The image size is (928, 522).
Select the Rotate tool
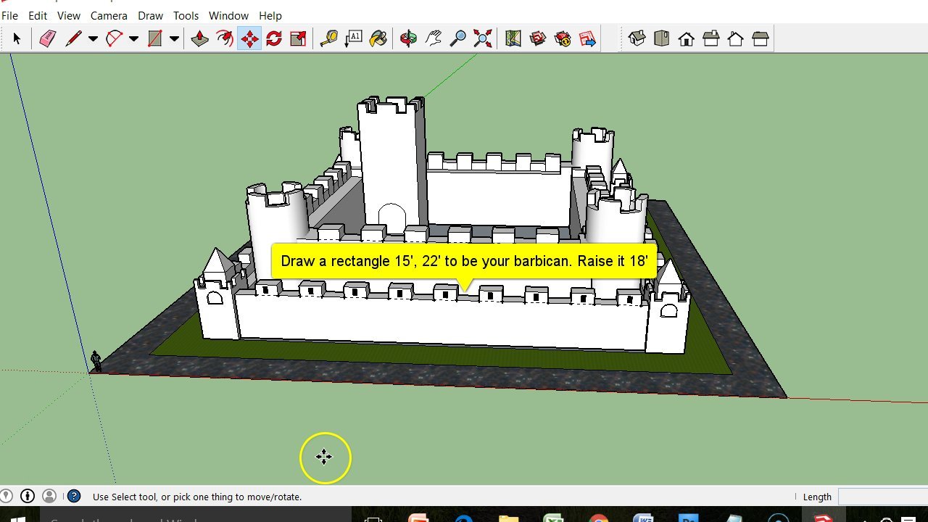(x=273, y=38)
